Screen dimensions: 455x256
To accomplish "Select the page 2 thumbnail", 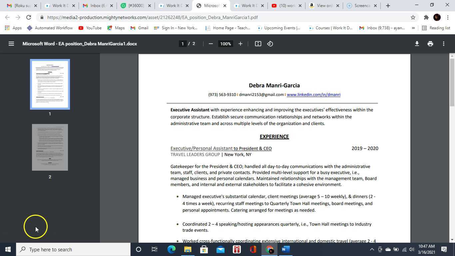I will [x=50, y=147].
